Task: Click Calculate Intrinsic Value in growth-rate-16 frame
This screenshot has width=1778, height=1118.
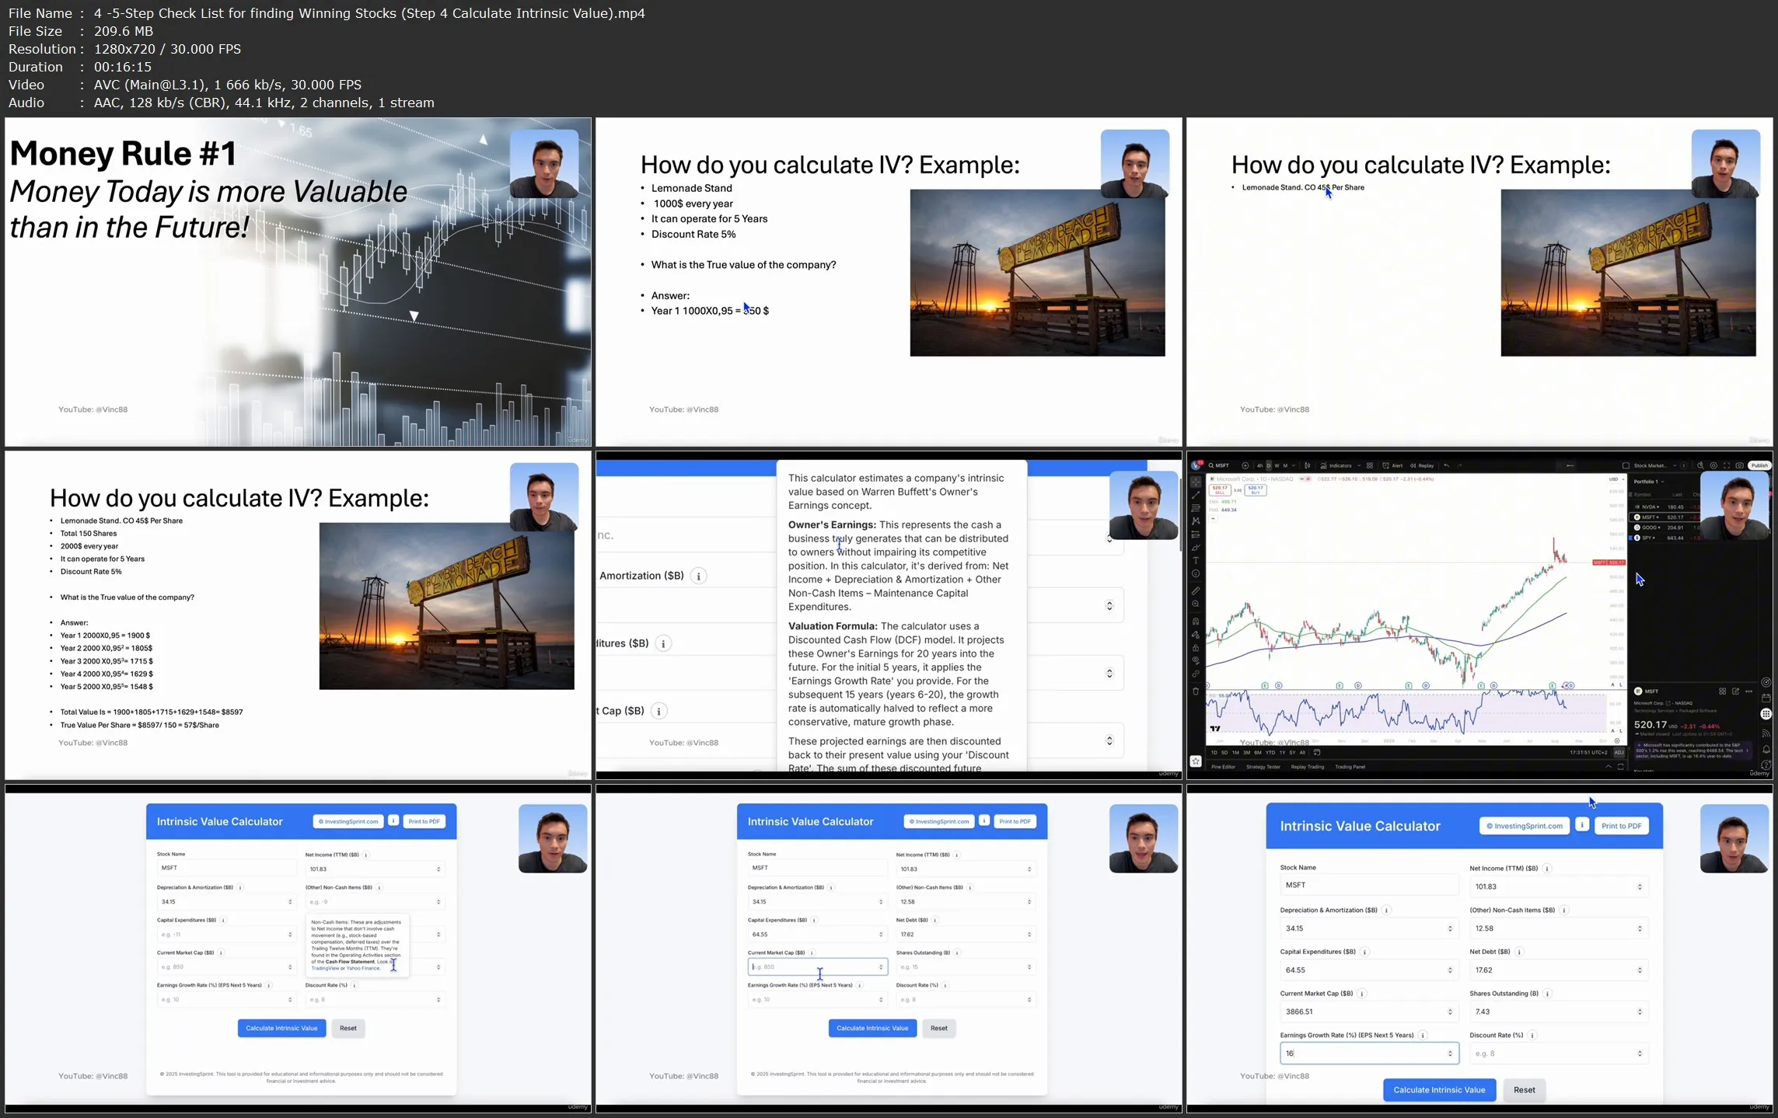Action: [1439, 1089]
